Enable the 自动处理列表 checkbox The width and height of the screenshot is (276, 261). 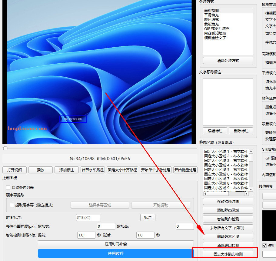pyautogui.click(x=8, y=188)
